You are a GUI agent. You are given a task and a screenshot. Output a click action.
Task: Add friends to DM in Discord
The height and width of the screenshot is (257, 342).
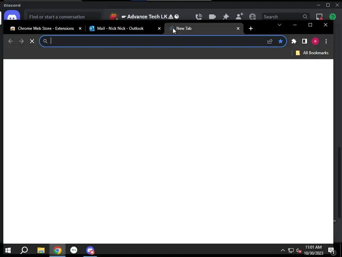[239, 16]
